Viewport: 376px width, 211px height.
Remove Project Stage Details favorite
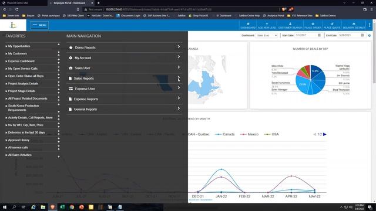click(6, 91)
